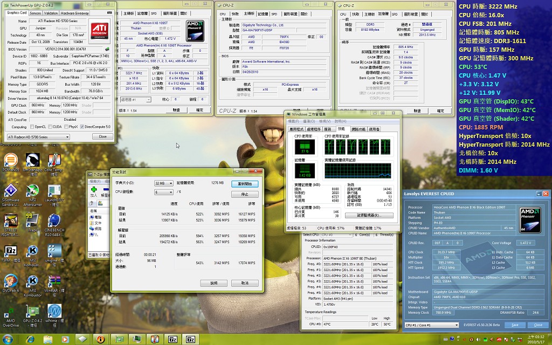Enable the OpenCL checkbox in GPU-Z
Screen dimensions: 552x345
point(32,127)
